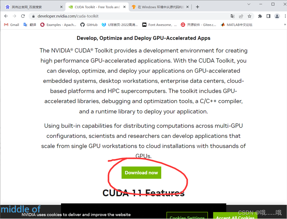This screenshot has width=287, height=219.
Task: Switch to the 在 Windows 环境中从源代码 tab
Action: pos(161,7)
